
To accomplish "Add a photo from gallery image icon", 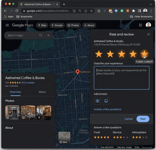I will pos(106,101).
